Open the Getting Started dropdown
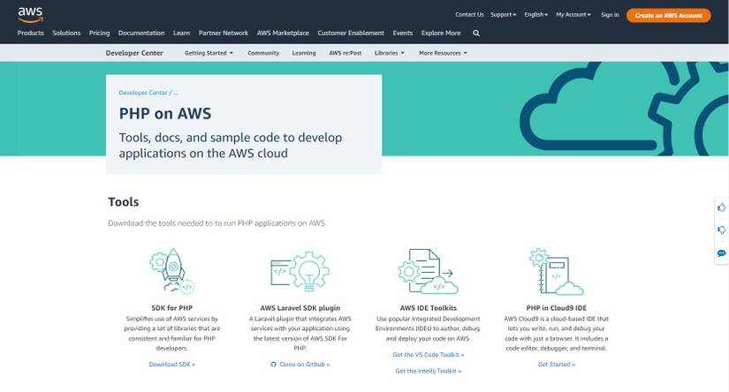 (209, 53)
